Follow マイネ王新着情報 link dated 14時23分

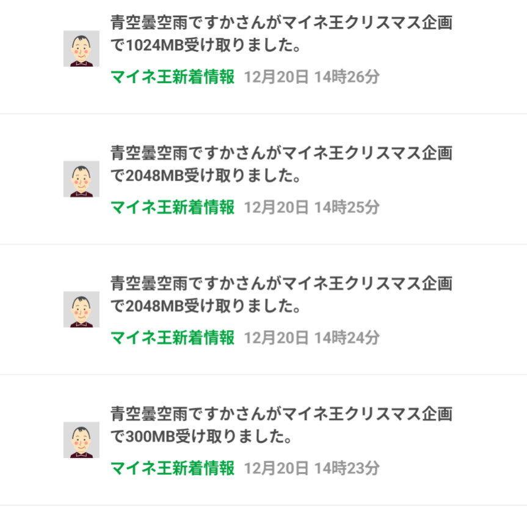pos(172,468)
